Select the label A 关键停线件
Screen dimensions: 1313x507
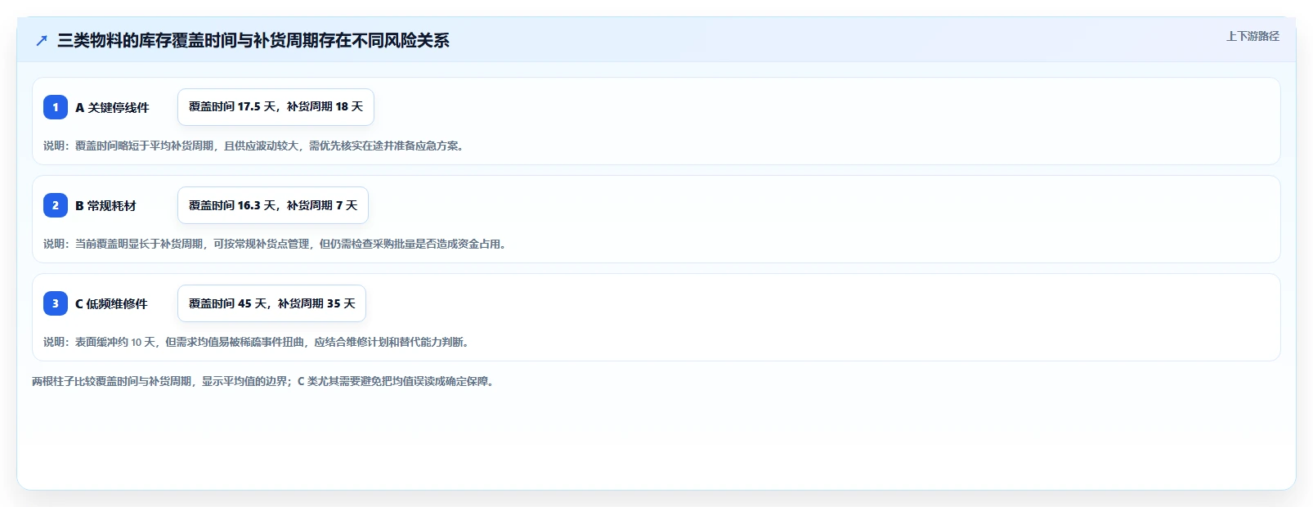112,107
